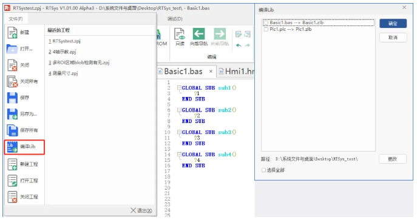Click code line 'GLOBAL SUB sub3()'
Viewport: 417px width, 220px height.
tap(209, 132)
